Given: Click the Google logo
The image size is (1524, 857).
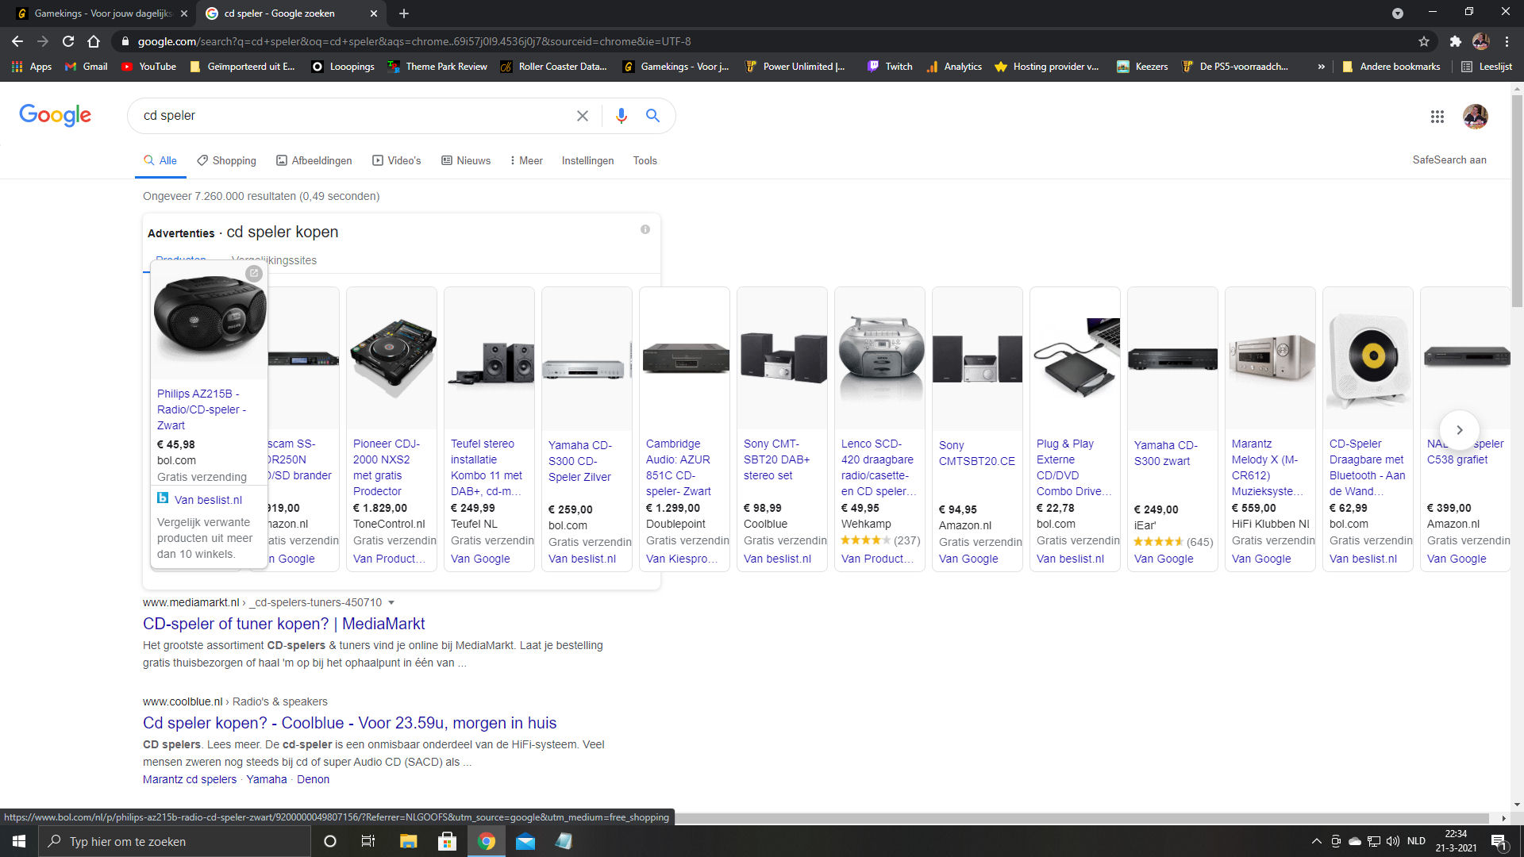Looking at the screenshot, I should pyautogui.click(x=56, y=116).
